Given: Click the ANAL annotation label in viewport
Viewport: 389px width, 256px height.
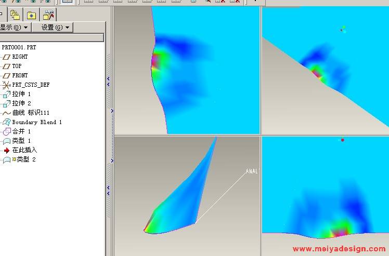Looking at the screenshot, I should click(252, 171).
